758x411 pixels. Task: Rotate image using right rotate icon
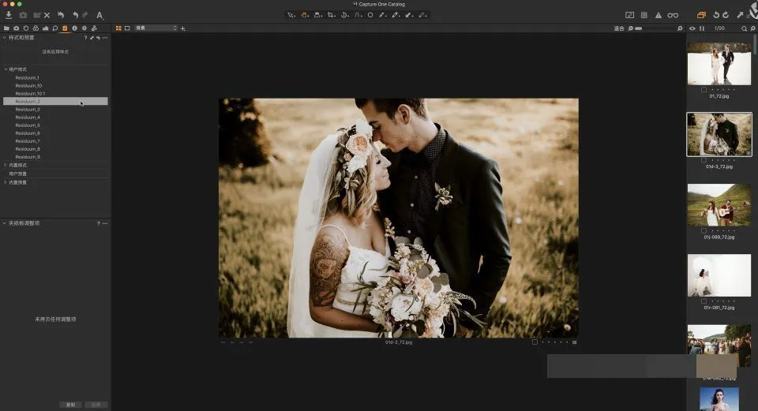[x=726, y=15]
